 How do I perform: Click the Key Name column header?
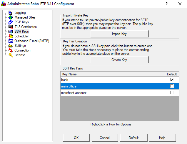[113, 74]
